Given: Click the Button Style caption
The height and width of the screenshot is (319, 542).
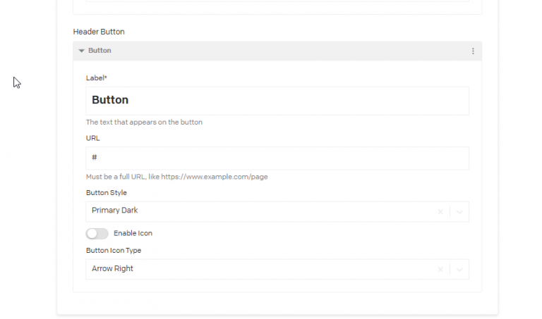Looking at the screenshot, I should (107, 192).
